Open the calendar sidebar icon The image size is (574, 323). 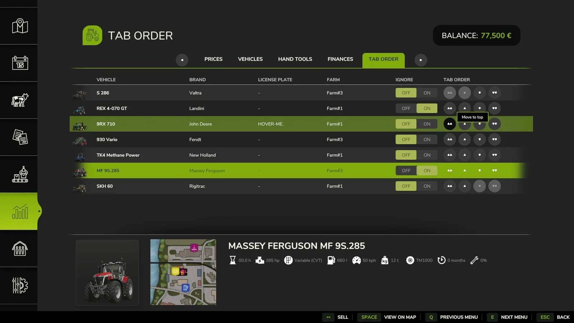coord(20,63)
